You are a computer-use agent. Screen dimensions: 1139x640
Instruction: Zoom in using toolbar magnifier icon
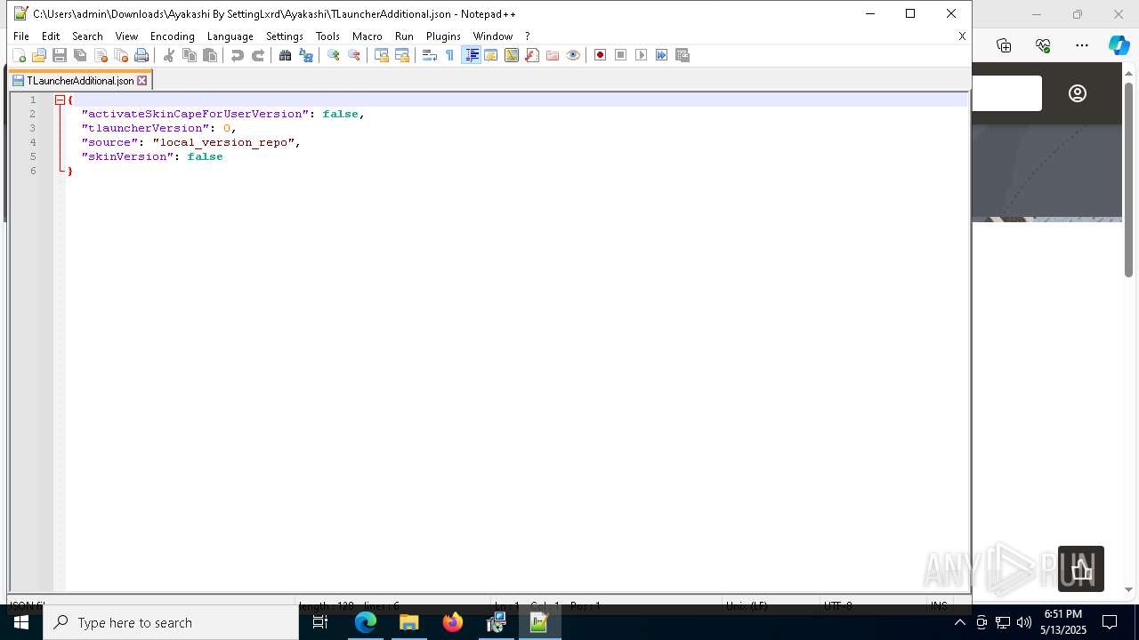coord(334,55)
